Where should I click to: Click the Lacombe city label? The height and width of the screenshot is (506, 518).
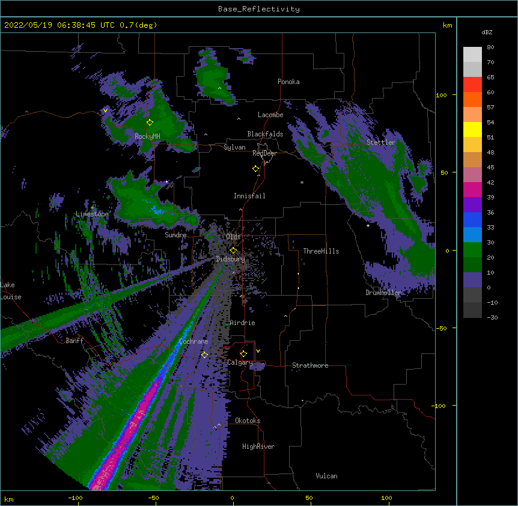[270, 115]
